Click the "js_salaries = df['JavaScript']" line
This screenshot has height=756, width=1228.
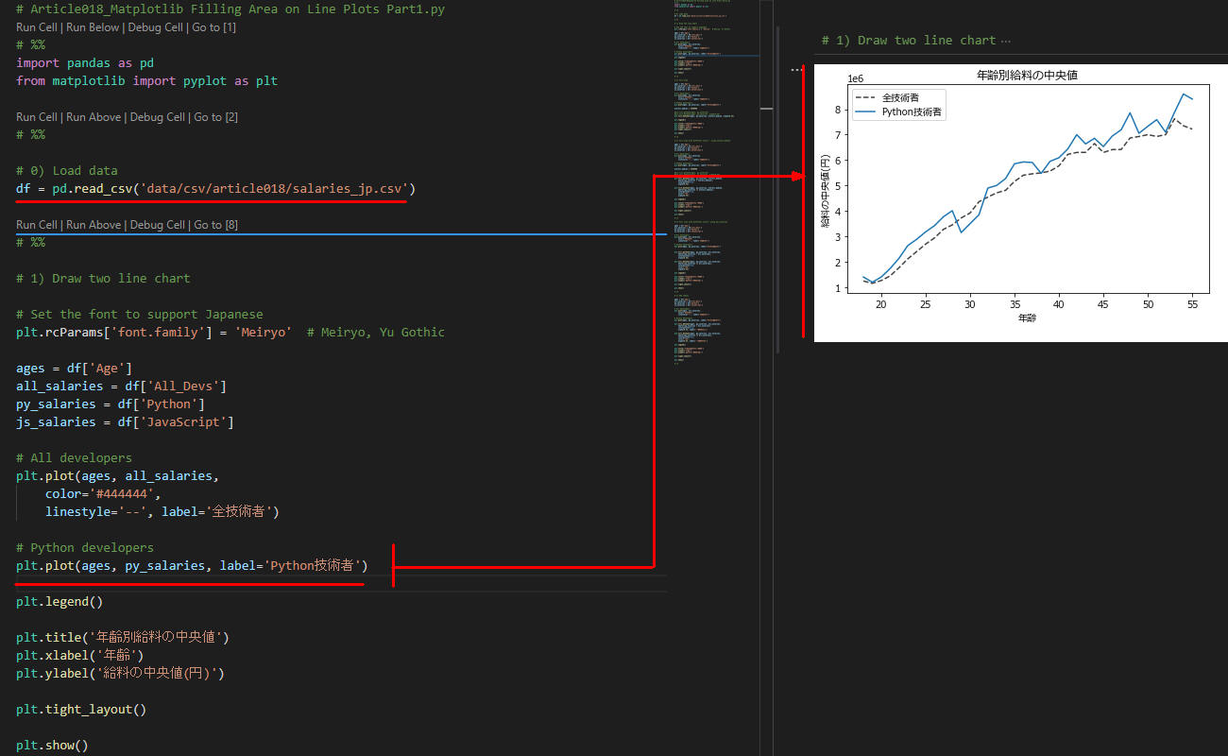click(125, 422)
